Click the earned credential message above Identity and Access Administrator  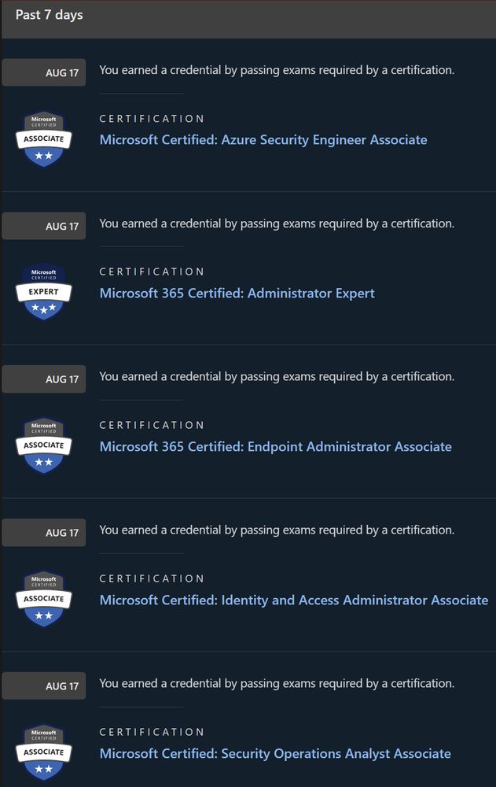(277, 530)
